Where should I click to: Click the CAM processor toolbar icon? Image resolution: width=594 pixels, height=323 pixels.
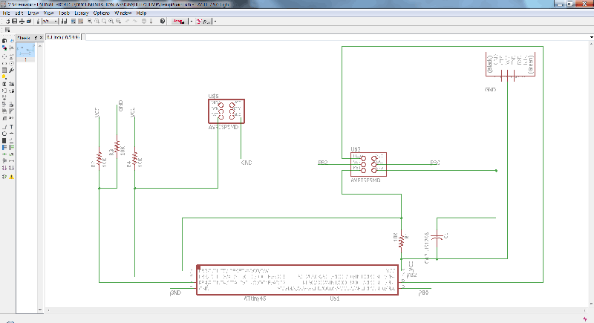pyautogui.click(x=29, y=22)
